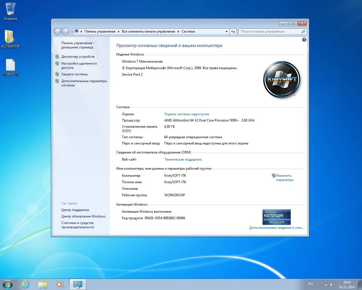362x290 pixels.
Task: Open Windows Explorer from taskbar
Action: (43, 284)
